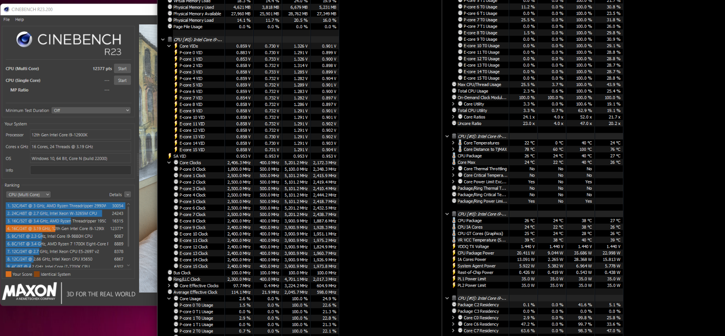
Task: Click the clock icon beside Core Clocks
Action: [x=176, y=163]
